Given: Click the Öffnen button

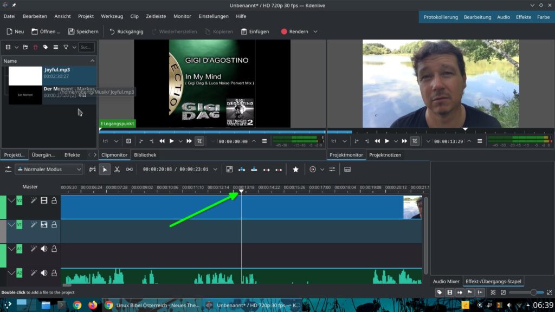Looking at the screenshot, I should click(x=46, y=31).
